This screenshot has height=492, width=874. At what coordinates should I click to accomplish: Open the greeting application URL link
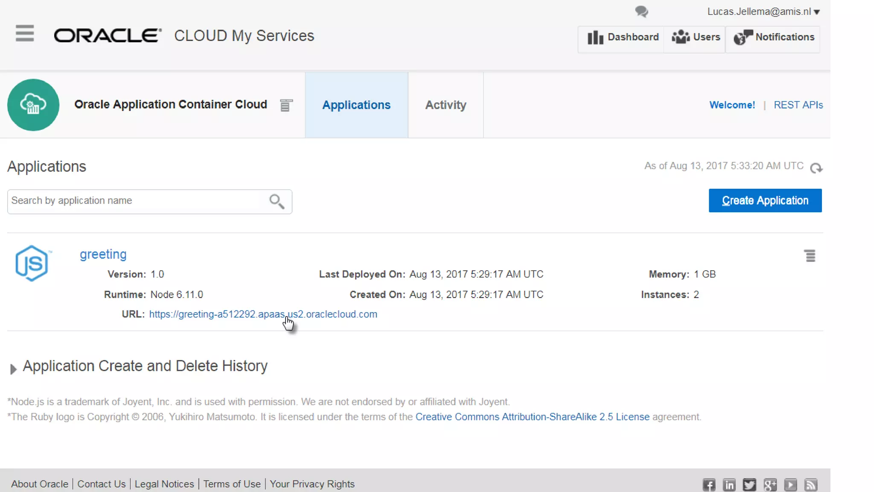point(263,314)
